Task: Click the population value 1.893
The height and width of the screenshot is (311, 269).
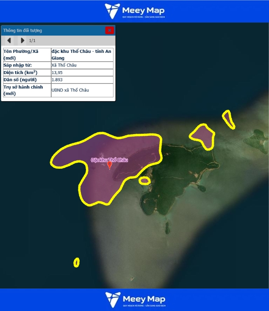Action: [57, 80]
